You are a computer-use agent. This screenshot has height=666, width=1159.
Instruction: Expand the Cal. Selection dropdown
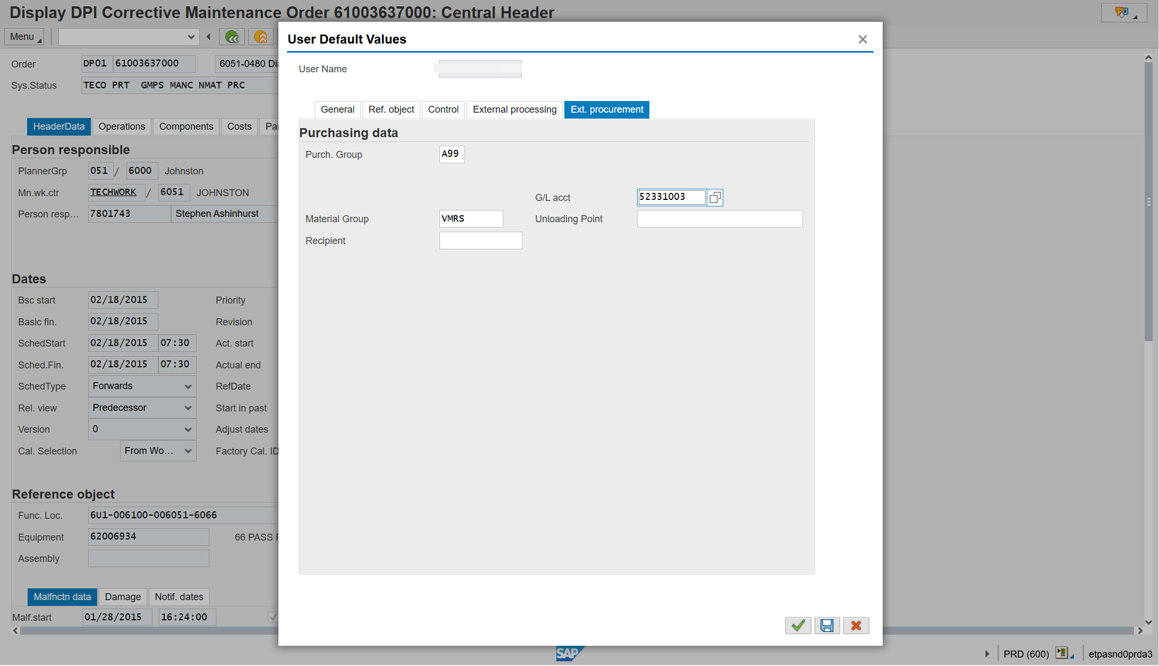(x=188, y=451)
